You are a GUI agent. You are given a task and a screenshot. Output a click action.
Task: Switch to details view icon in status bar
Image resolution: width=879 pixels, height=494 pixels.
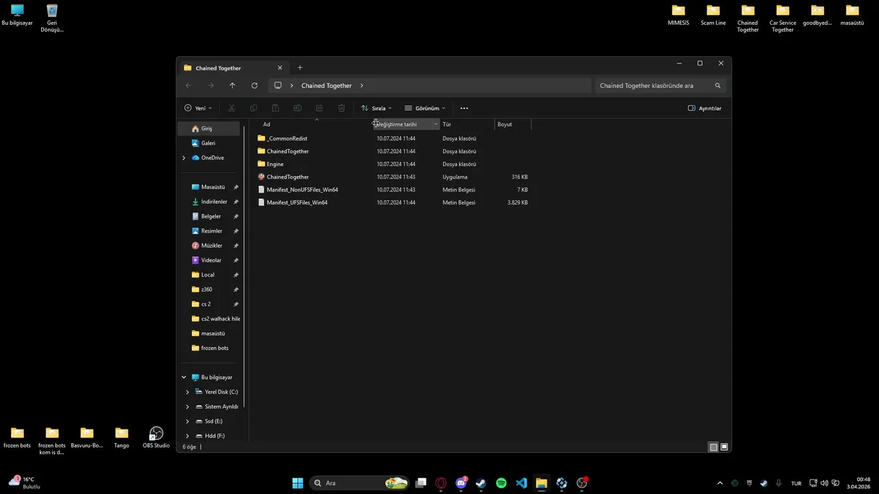coord(714,447)
